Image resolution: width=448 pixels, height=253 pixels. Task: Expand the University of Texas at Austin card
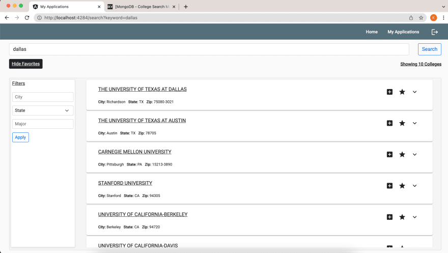tap(414, 123)
